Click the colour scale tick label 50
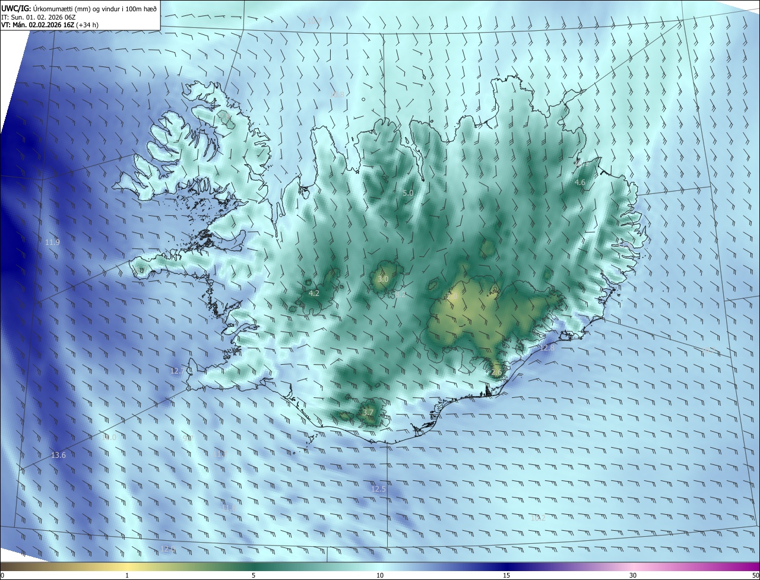Viewport: 760px width, 580px height. (755, 575)
